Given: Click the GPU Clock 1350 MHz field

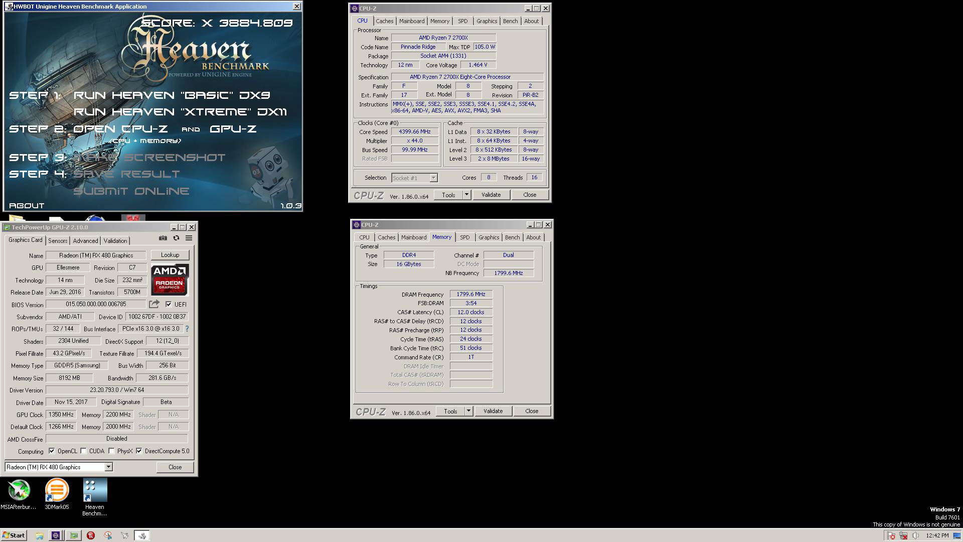Looking at the screenshot, I should click(61, 415).
